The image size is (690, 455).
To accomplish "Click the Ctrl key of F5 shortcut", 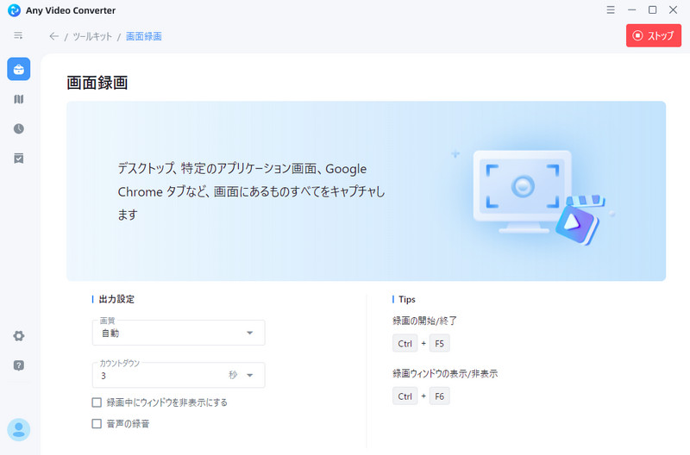I will point(405,343).
